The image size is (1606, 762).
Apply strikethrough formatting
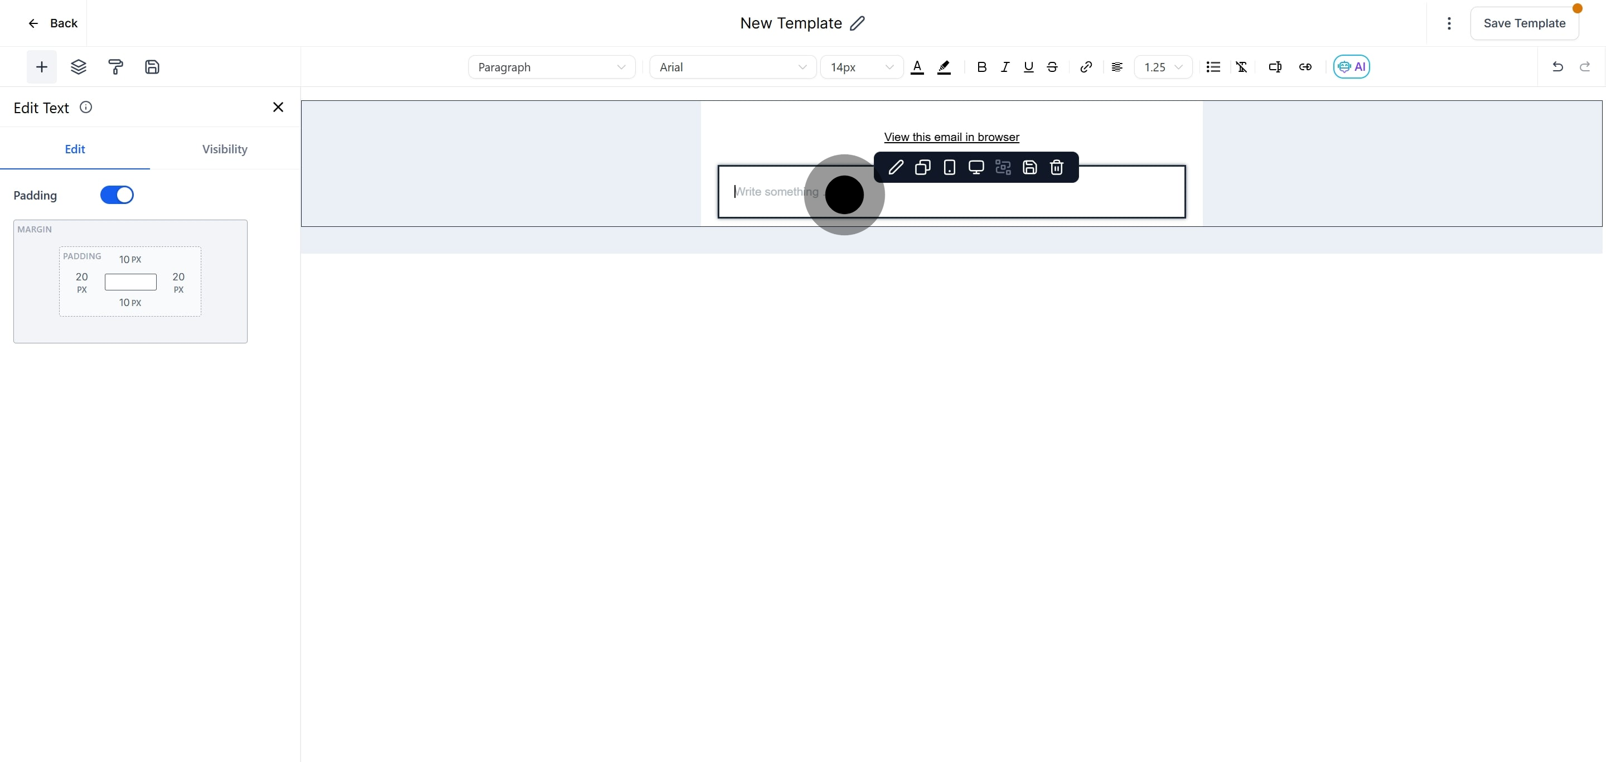(x=1052, y=67)
